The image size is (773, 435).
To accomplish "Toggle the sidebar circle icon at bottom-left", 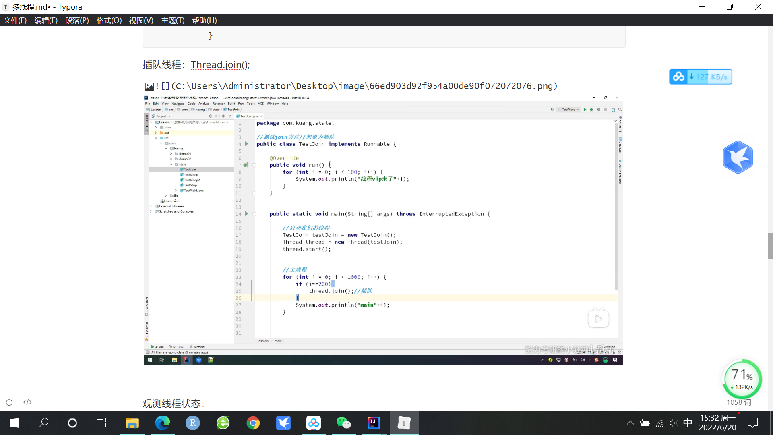I will point(9,402).
